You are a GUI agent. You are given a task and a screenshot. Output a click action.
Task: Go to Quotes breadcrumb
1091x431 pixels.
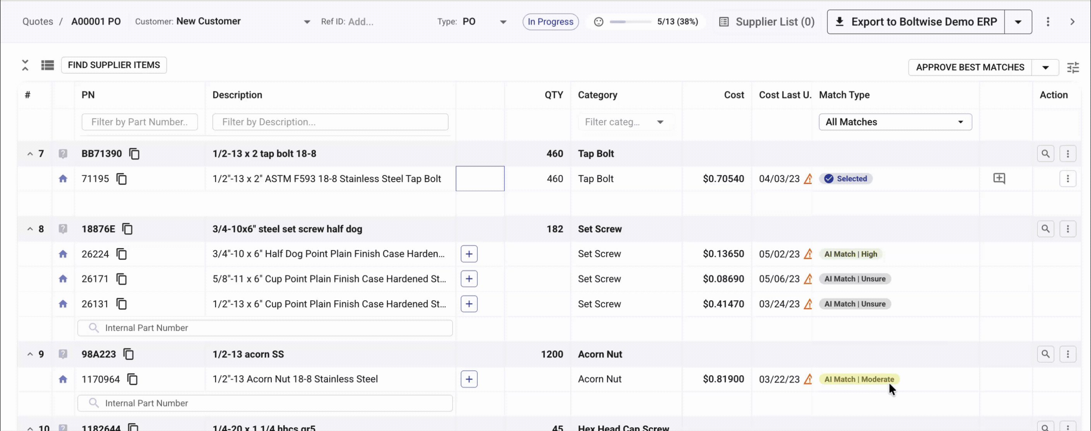(x=38, y=22)
